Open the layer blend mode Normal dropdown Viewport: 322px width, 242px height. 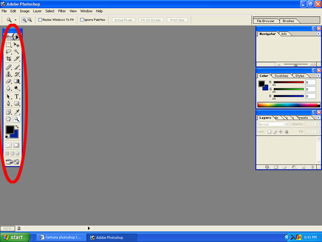273,124
